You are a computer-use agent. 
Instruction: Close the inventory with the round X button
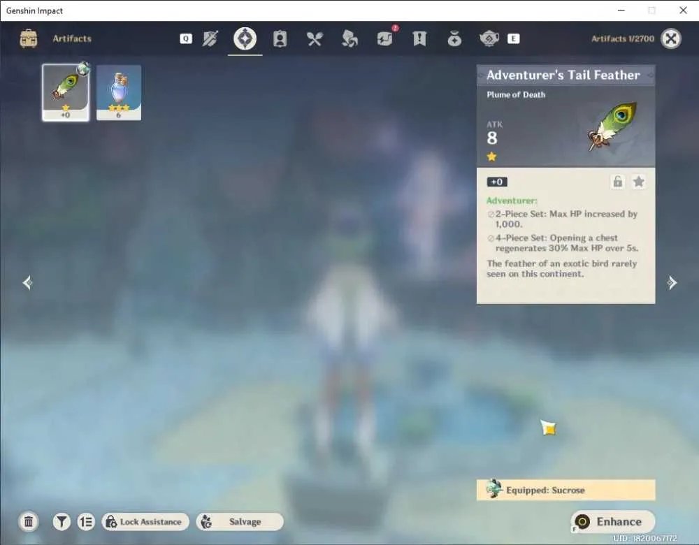(x=671, y=38)
